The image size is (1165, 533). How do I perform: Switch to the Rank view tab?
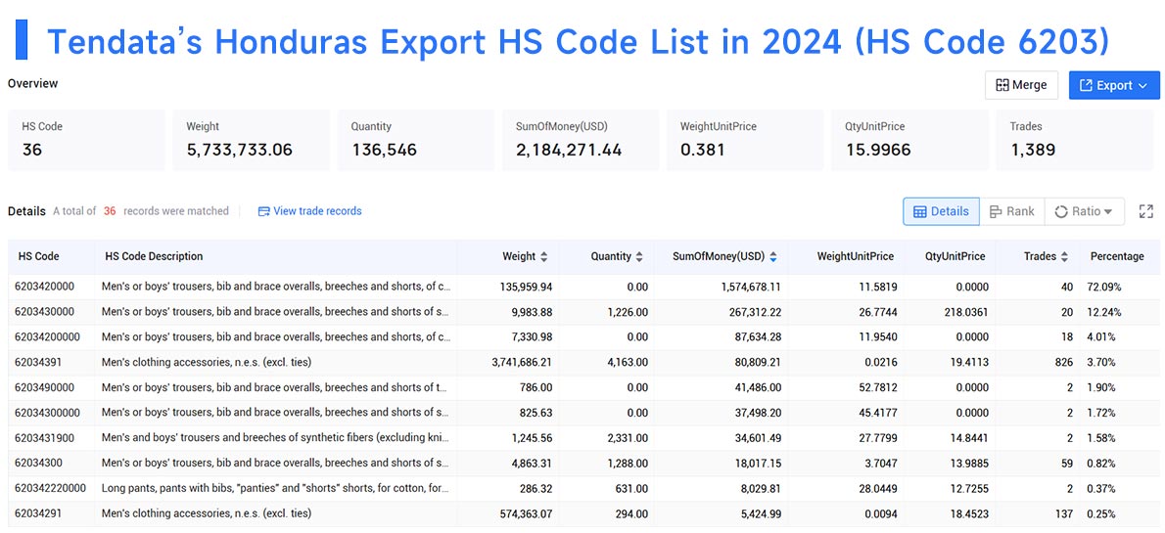(1012, 211)
